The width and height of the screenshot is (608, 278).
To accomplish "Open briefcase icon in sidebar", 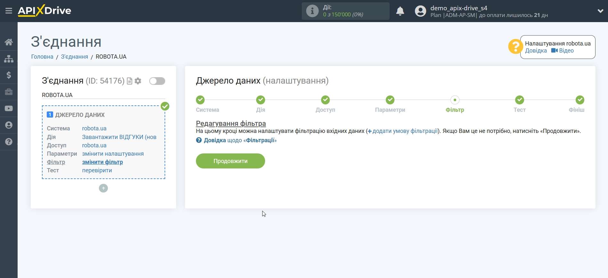I will (9, 92).
